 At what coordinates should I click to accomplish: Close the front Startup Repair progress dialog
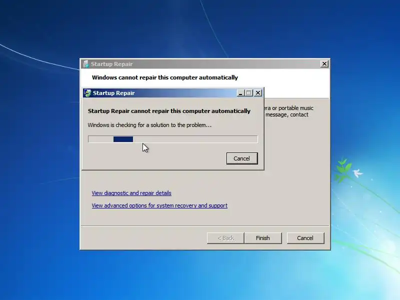[258, 93]
